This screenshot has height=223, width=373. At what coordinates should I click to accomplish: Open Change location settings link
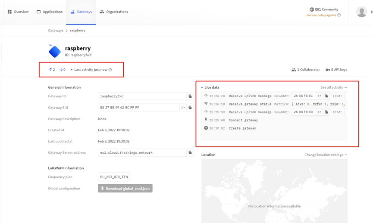pos(326,155)
